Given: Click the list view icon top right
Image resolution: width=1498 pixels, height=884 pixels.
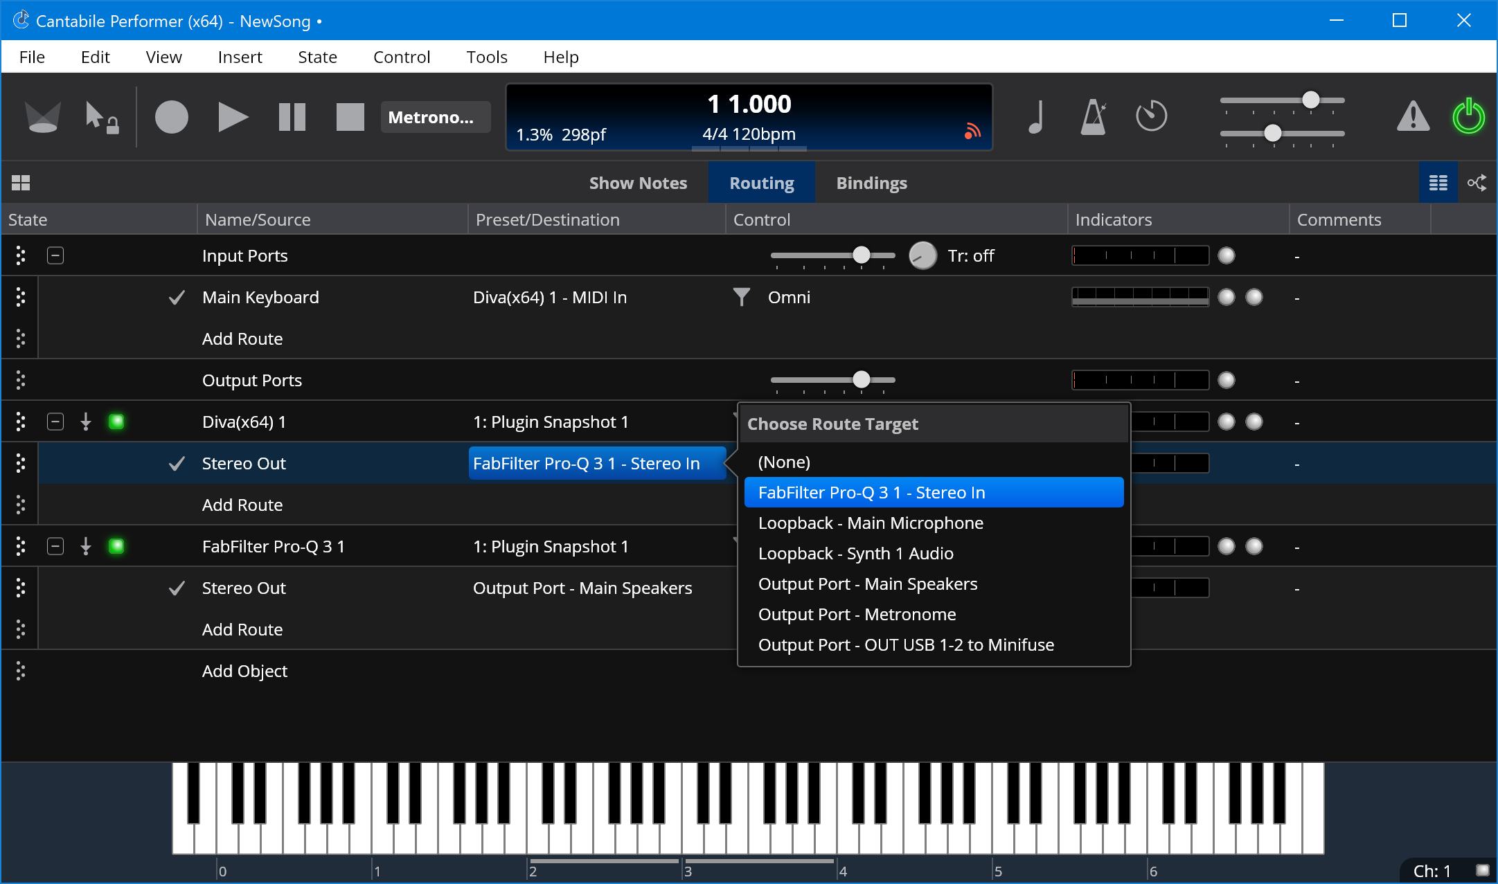Looking at the screenshot, I should pos(1438,182).
